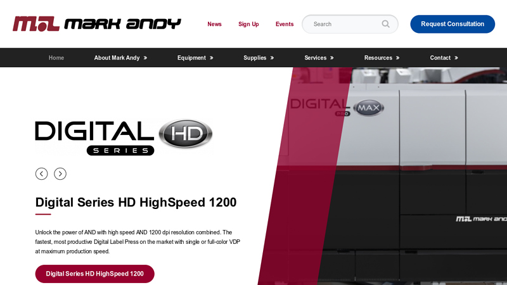Click the Digital Series HD logo
Image resolution: width=507 pixels, height=285 pixels.
coord(124,137)
